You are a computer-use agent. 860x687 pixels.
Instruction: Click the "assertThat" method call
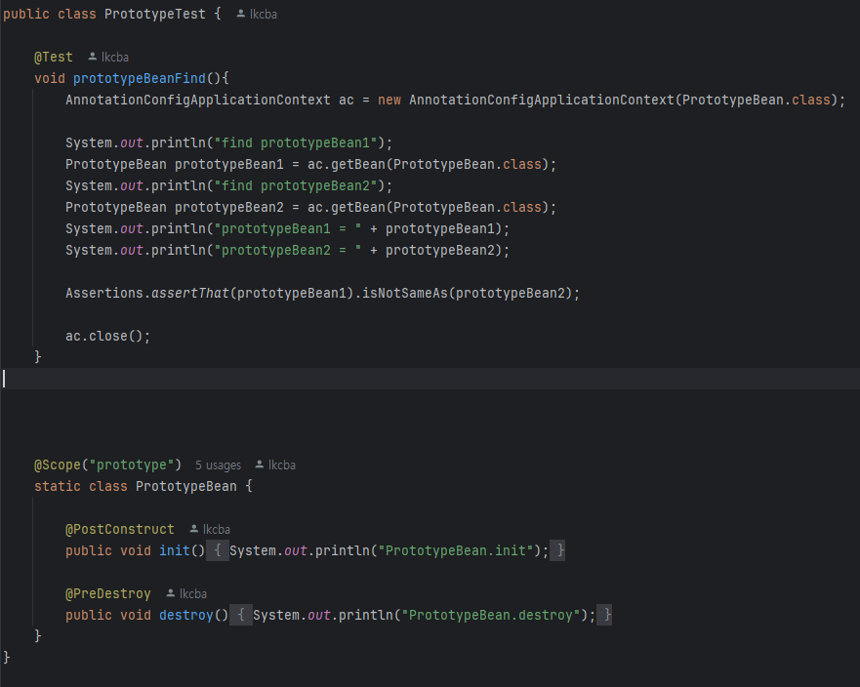tap(190, 294)
